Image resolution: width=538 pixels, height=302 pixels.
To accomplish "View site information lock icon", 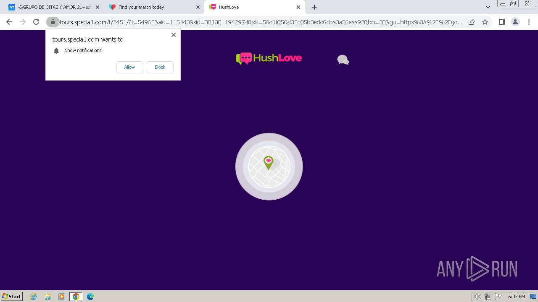I will pyautogui.click(x=53, y=22).
